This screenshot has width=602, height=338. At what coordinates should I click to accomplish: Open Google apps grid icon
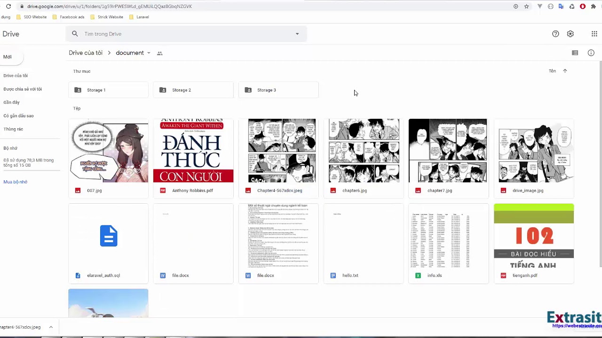pyautogui.click(x=594, y=34)
